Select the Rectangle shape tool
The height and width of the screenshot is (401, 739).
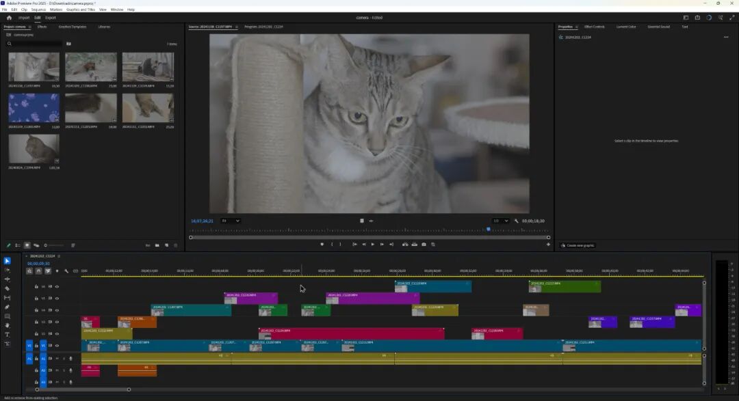(x=7, y=316)
